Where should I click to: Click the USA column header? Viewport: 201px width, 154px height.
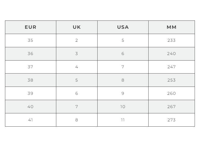tap(123, 27)
